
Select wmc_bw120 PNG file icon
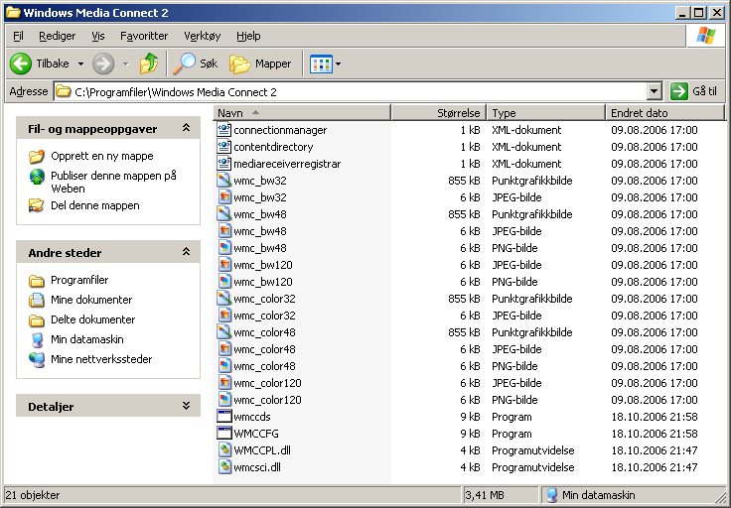point(224,282)
